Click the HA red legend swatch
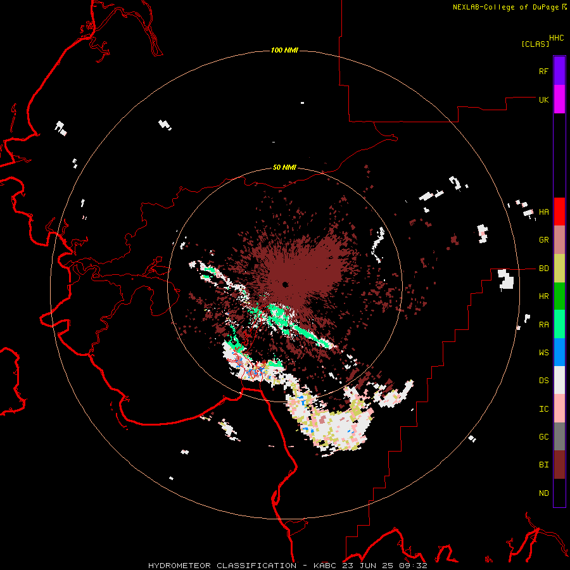Viewport: 570px width, 570px height. (559, 212)
